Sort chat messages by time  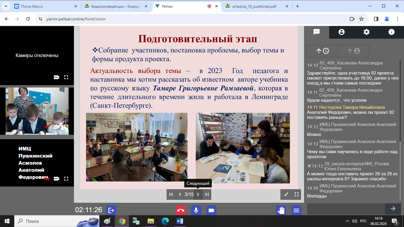tap(322, 51)
